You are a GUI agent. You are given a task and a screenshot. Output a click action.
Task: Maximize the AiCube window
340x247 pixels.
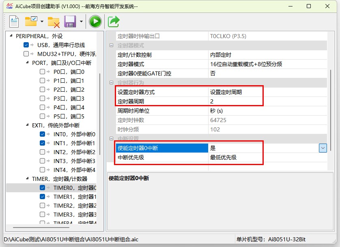(309, 6)
